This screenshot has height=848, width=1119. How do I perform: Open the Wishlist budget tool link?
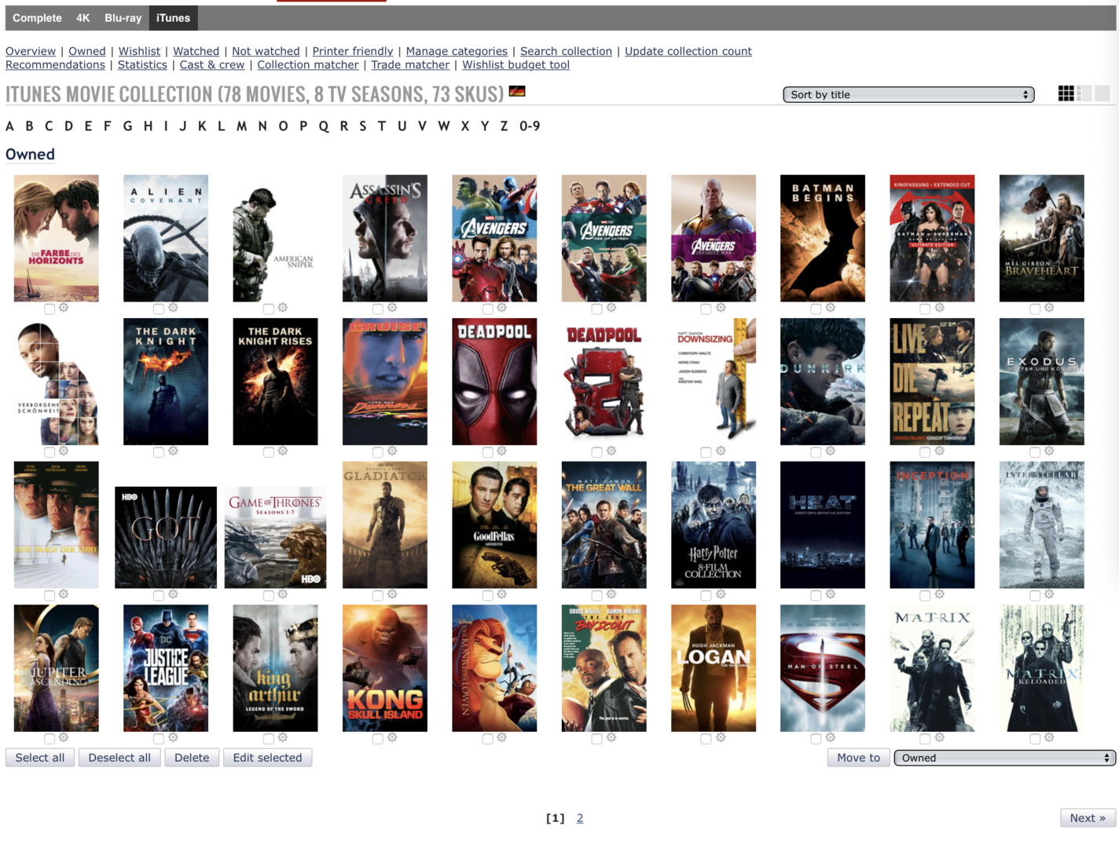pyautogui.click(x=515, y=65)
